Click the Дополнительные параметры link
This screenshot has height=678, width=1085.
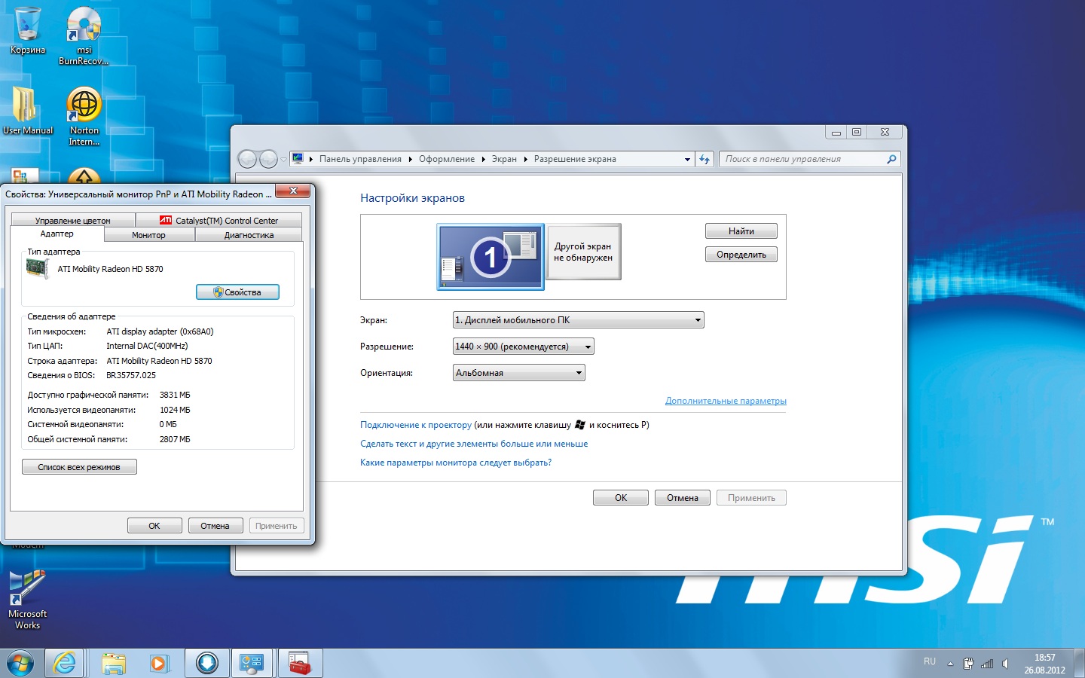[x=726, y=401]
